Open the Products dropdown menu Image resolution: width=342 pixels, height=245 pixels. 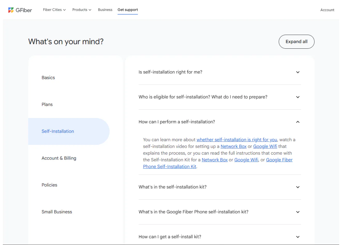click(x=81, y=10)
